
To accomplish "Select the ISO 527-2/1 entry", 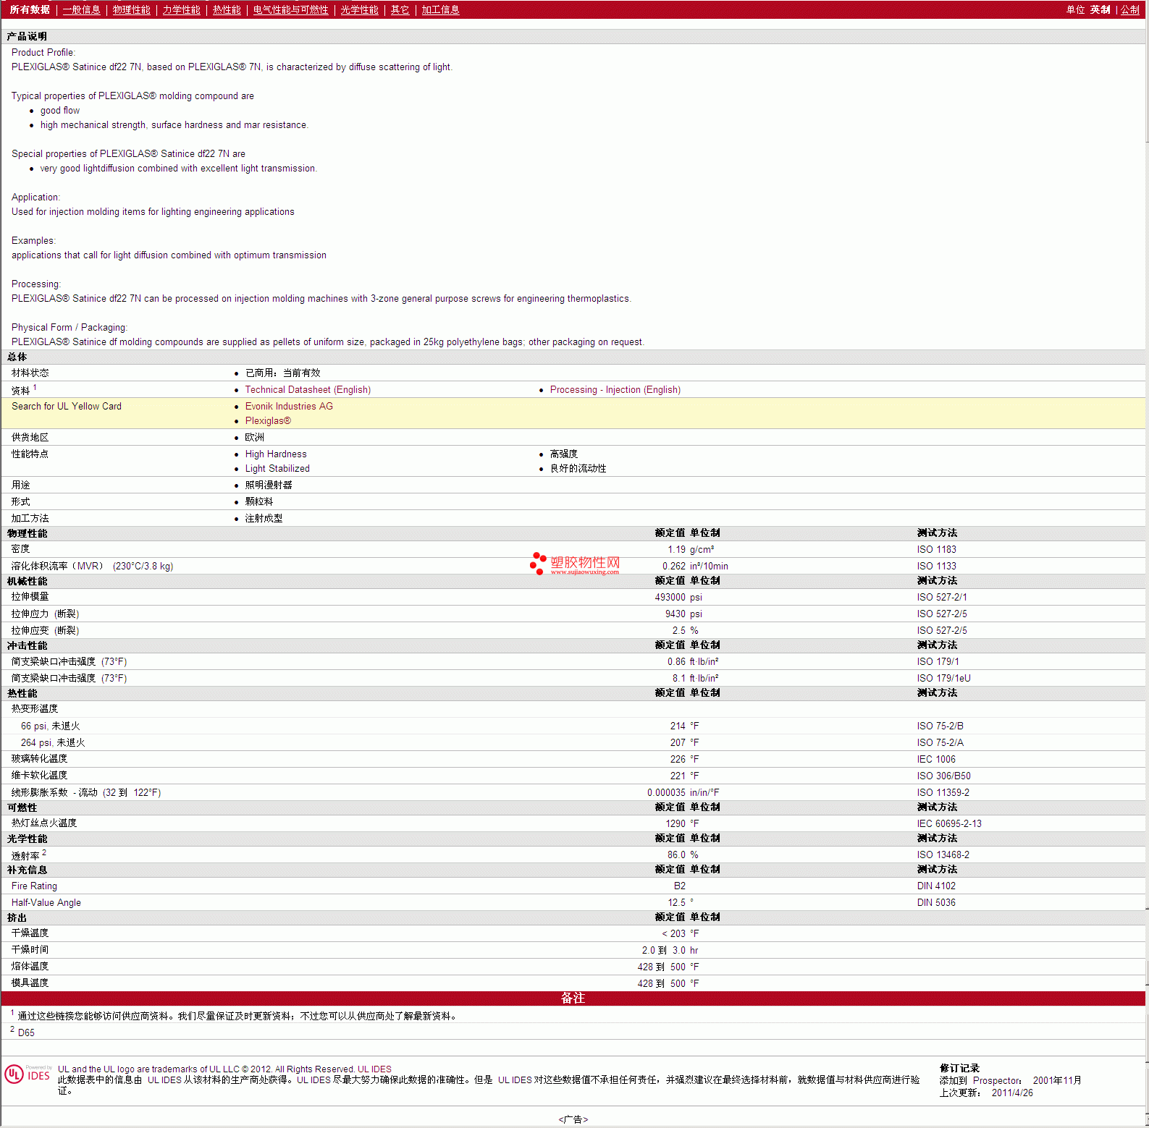I will (942, 598).
